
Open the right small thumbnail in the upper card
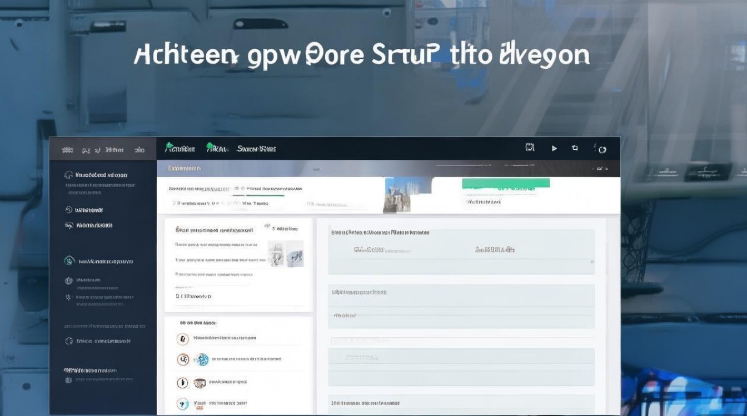pos(295,253)
